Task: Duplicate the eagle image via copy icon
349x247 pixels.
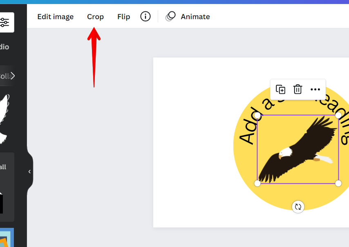Action: (x=281, y=89)
